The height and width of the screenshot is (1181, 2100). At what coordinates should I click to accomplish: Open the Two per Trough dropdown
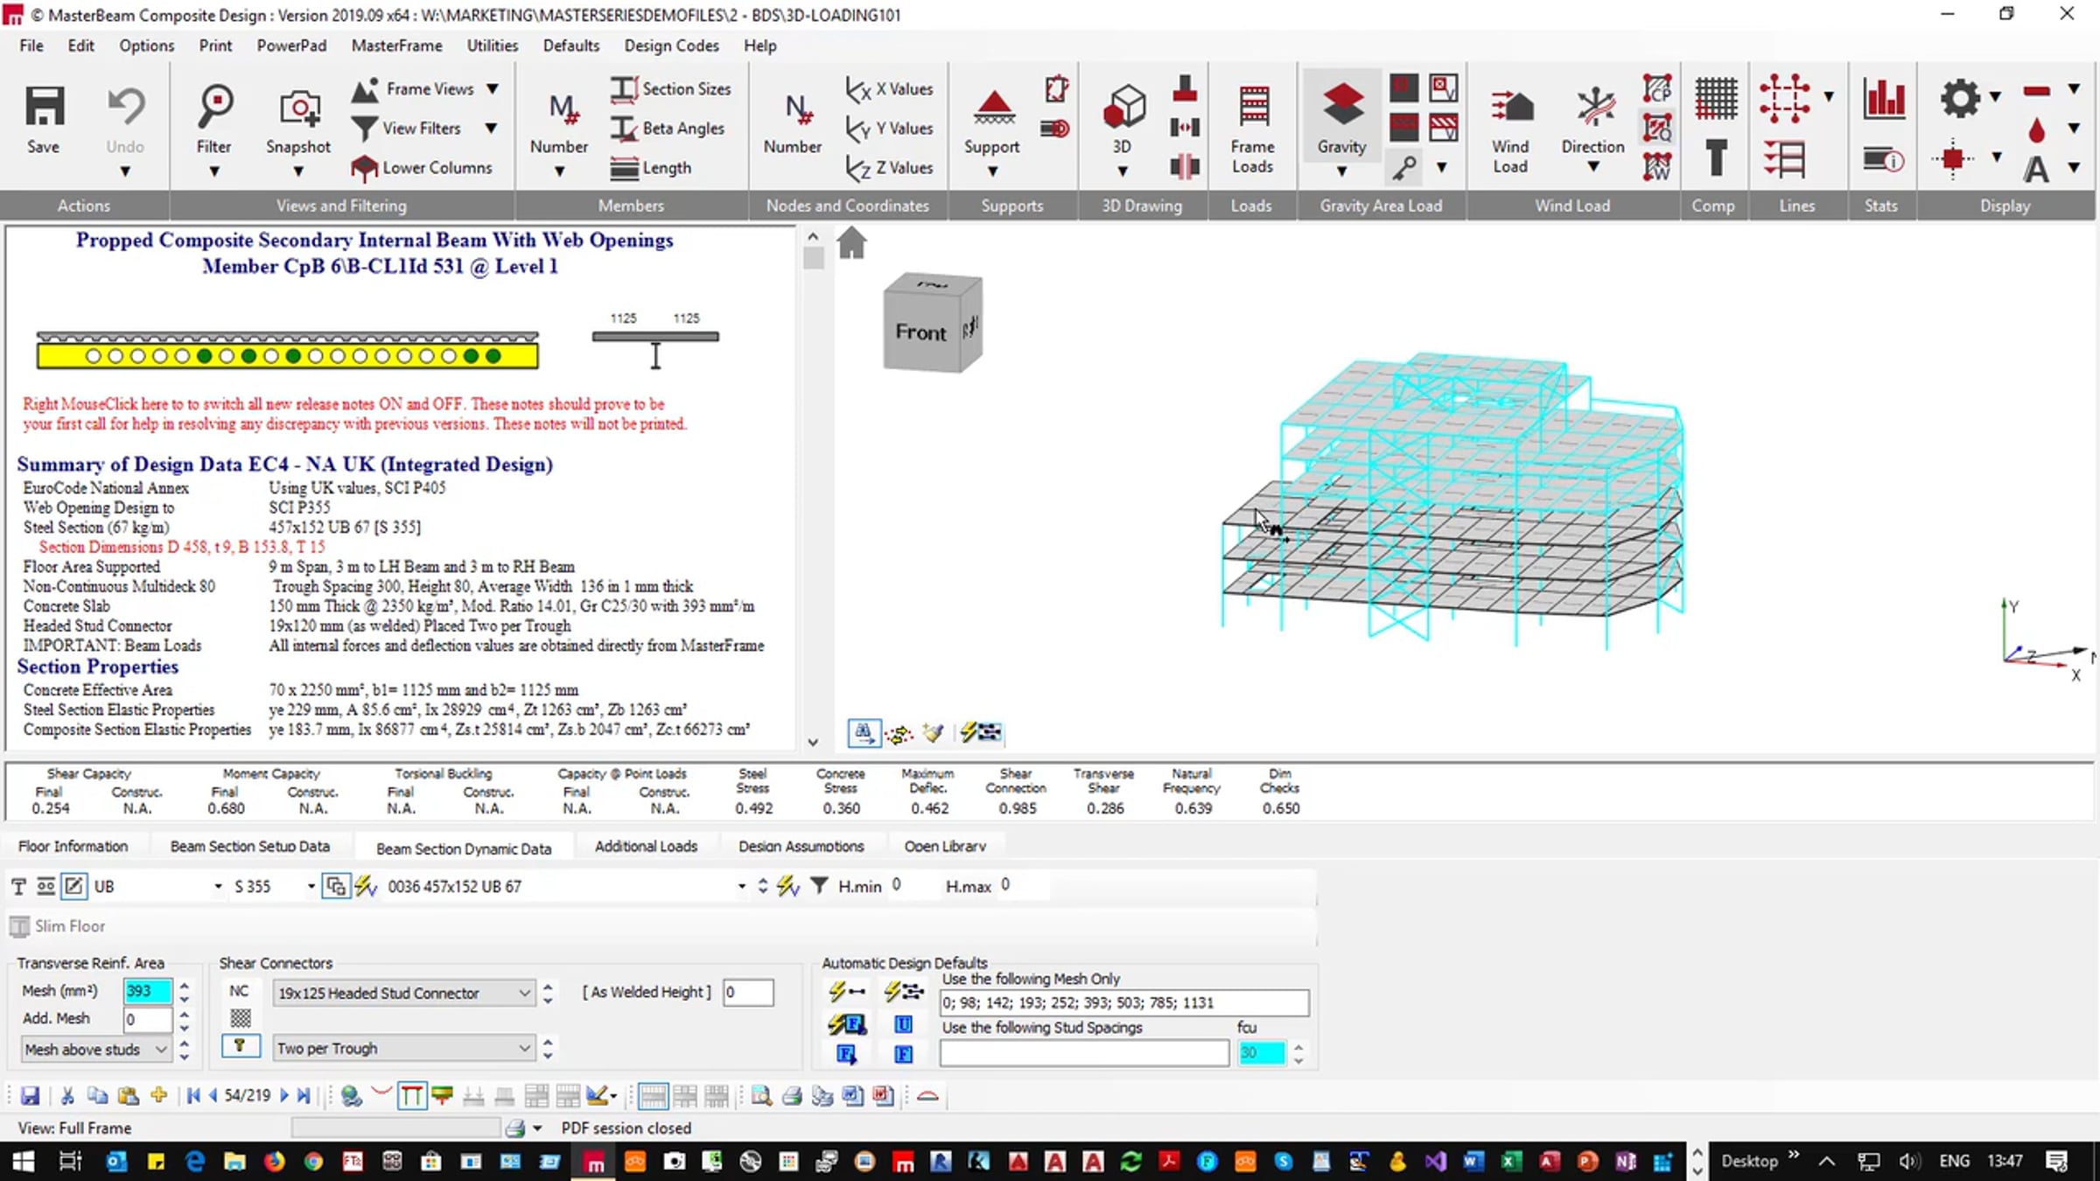[523, 1048]
